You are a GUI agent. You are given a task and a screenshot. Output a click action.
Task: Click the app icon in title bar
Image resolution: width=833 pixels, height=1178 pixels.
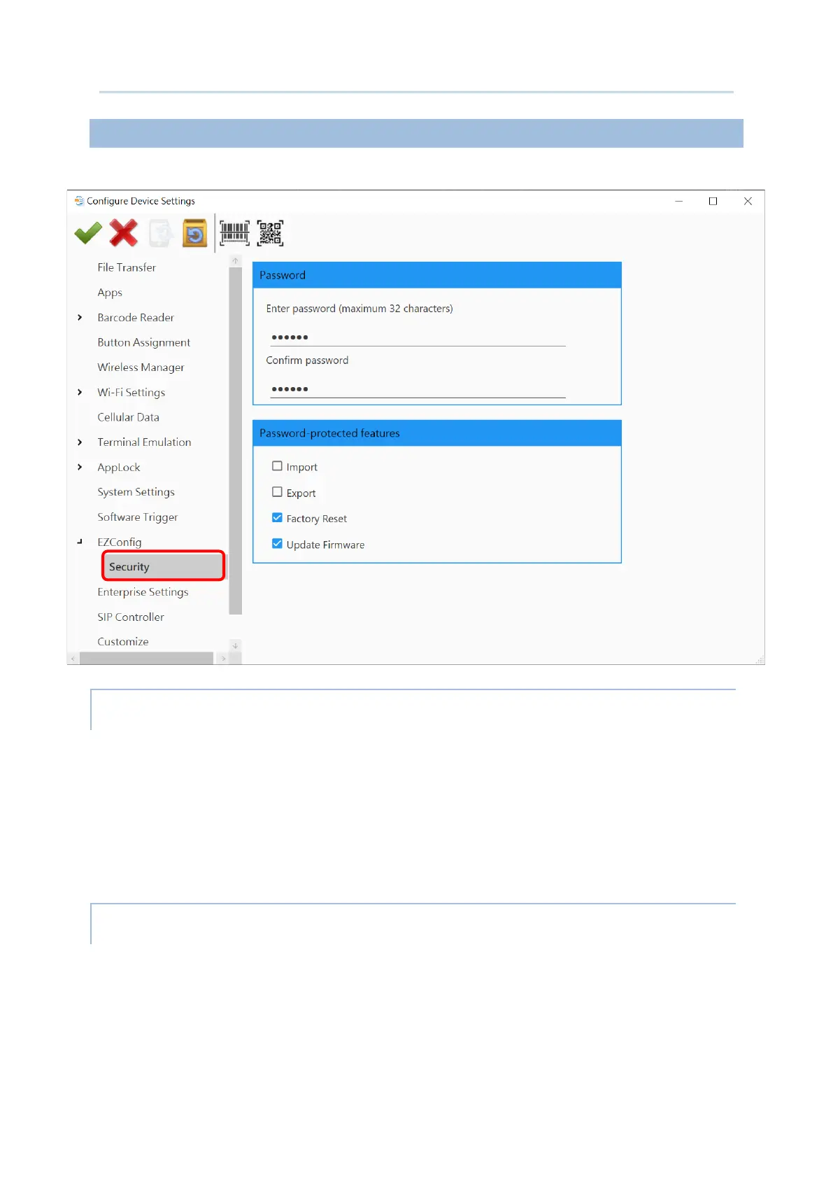pos(79,201)
